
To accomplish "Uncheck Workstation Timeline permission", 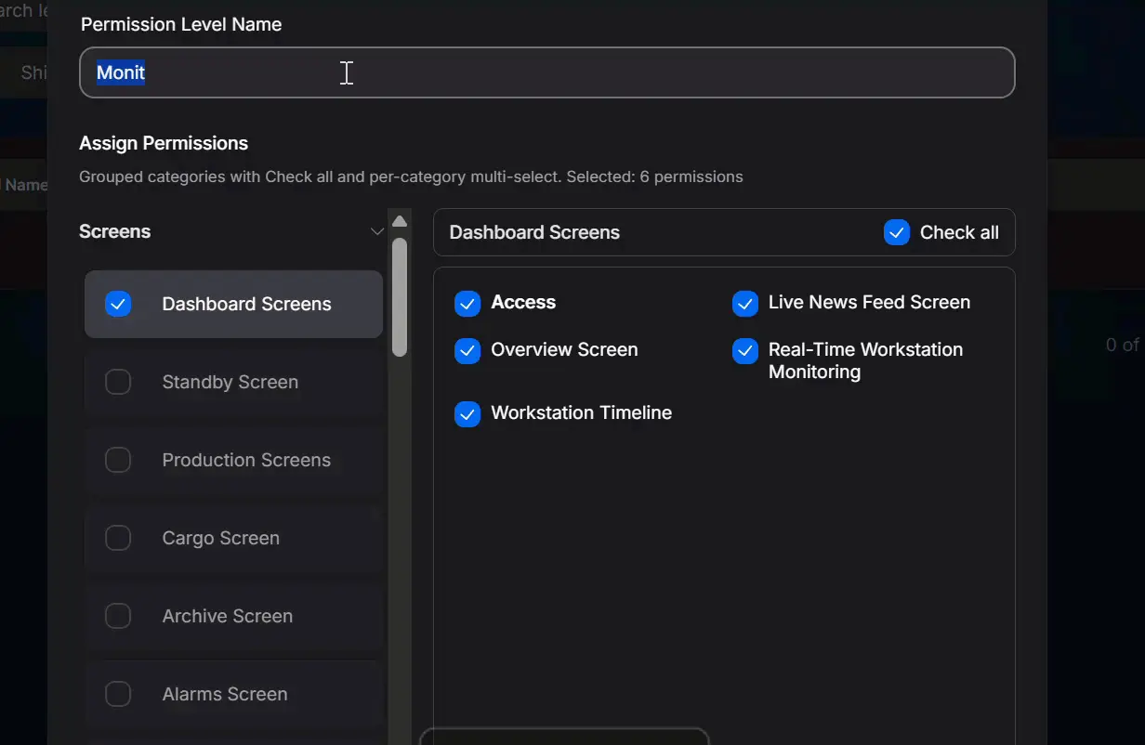I will click(467, 413).
